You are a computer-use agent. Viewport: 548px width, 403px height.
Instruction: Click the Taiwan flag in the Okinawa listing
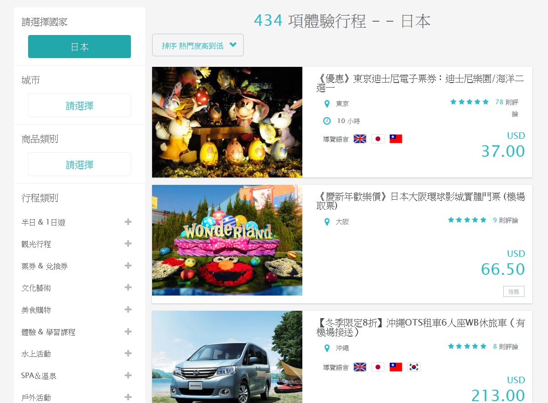tap(395, 367)
